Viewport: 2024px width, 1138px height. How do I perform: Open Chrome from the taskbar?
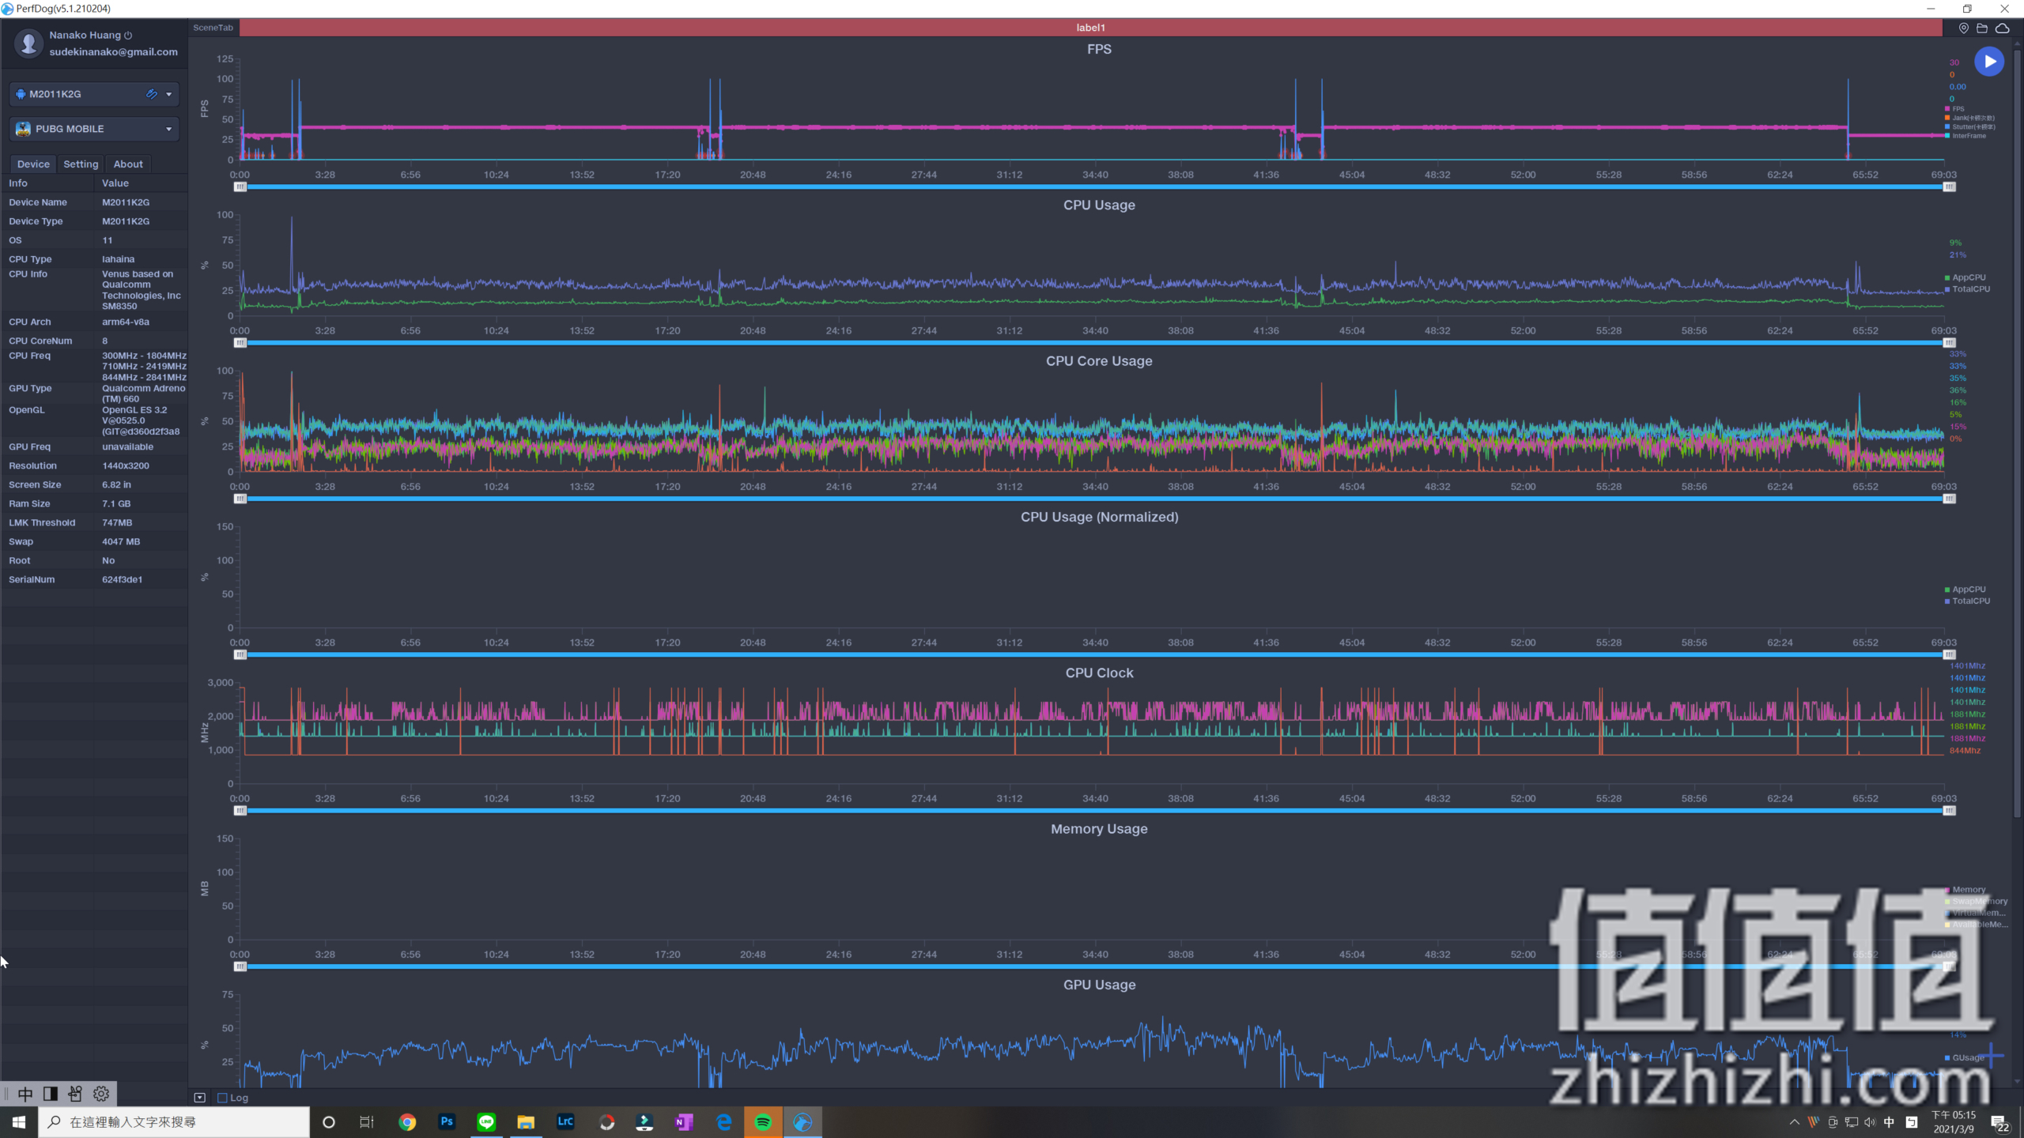[x=407, y=1122]
